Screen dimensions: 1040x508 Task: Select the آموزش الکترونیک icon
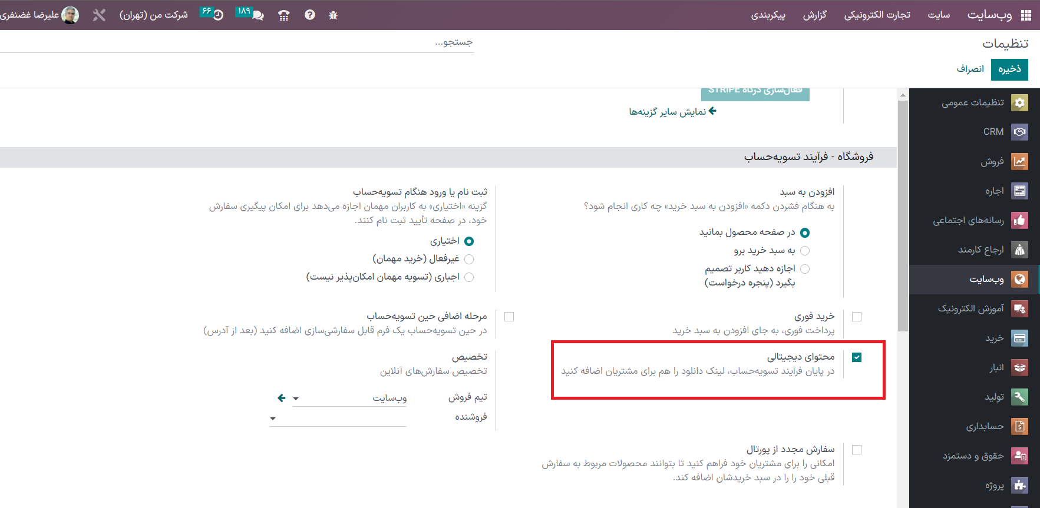coord(1019,308)
